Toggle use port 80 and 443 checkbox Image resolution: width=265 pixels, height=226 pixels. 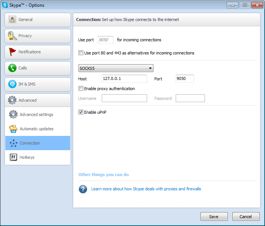pyautogui.click(x=81, y=53)
